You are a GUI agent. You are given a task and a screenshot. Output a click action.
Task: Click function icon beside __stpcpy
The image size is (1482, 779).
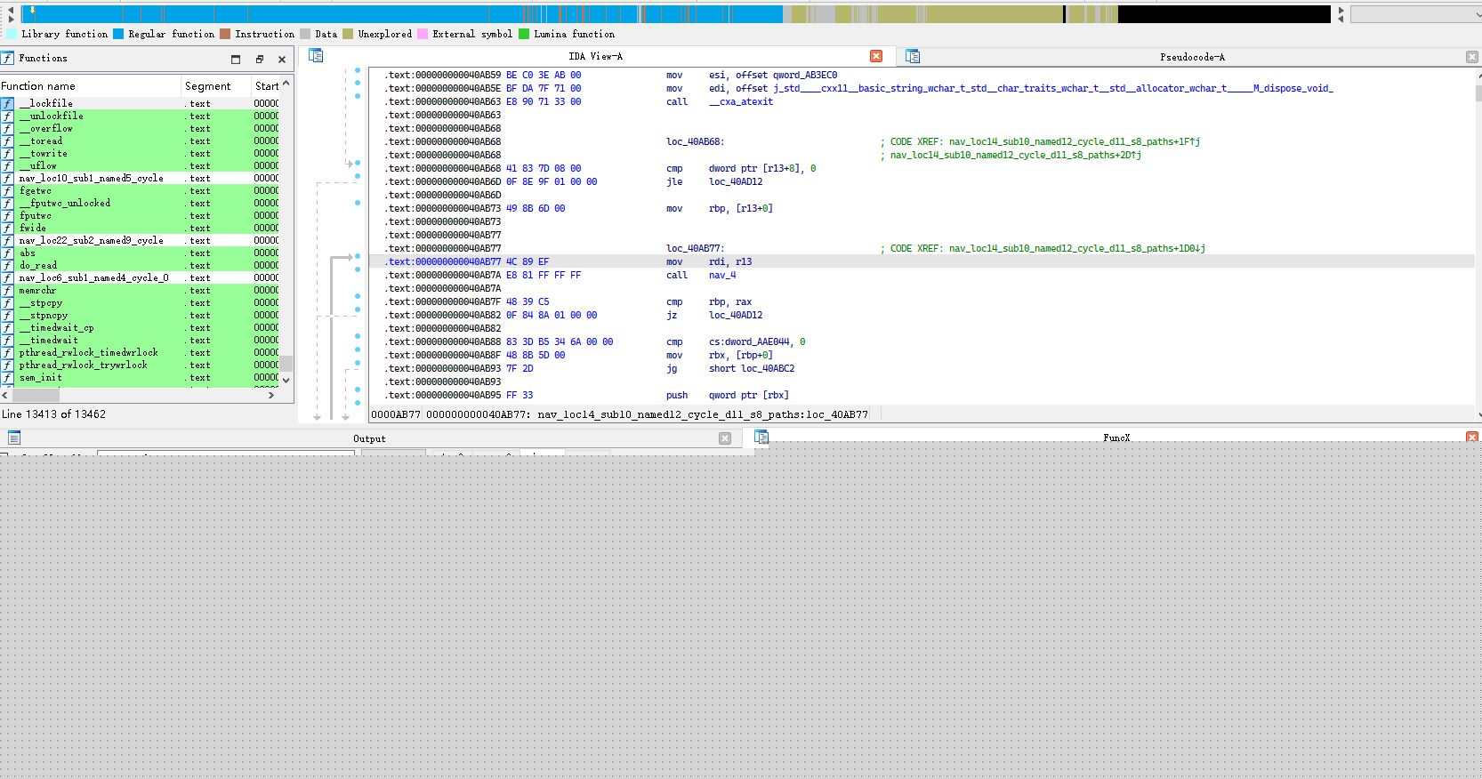7,302
